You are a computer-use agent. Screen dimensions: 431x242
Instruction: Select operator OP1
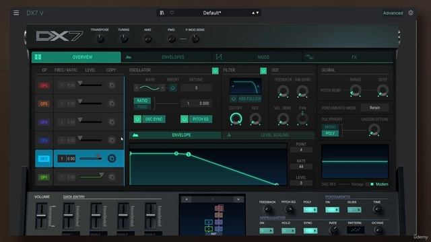44,177
